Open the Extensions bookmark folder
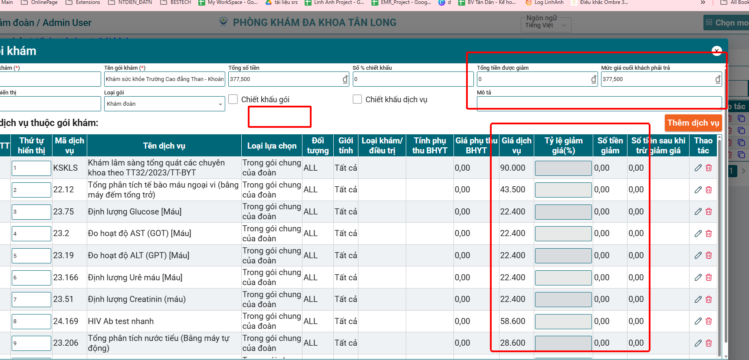Screen dimensions: 749x360 coord(82,3)
